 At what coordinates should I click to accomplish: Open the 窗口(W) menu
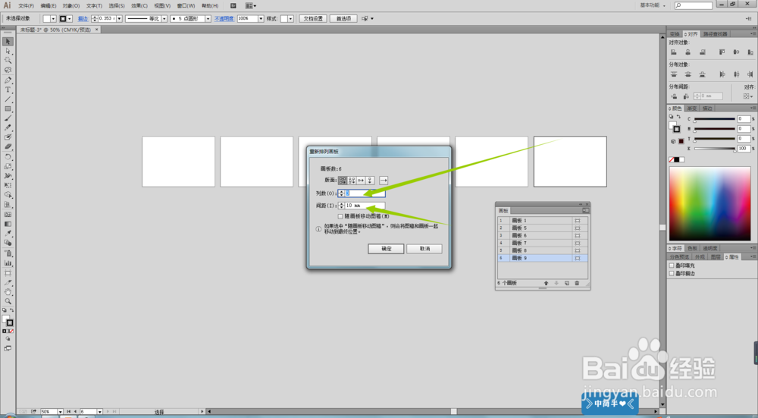(x=186, y=6)
